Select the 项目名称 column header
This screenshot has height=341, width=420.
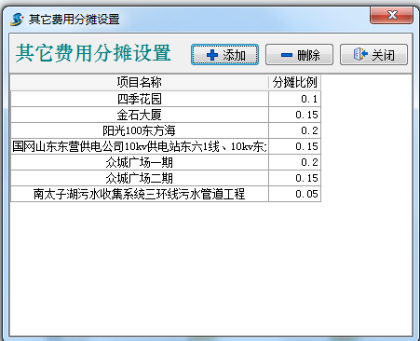pos(140,83)
